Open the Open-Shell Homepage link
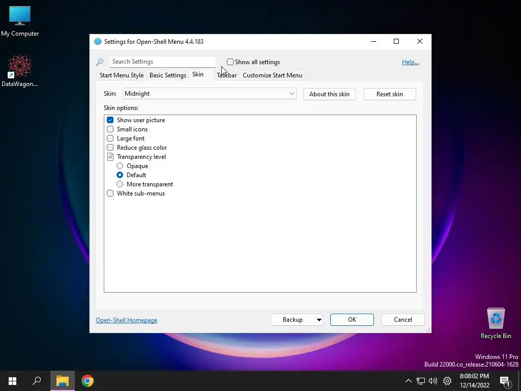The image size is (521, 391). coord(127,320)
